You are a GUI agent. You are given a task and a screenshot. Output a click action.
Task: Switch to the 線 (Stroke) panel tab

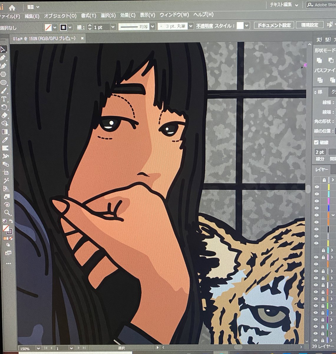pos(321,92)
